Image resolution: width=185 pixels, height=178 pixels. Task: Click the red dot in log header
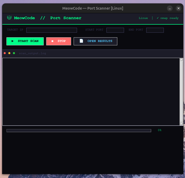[x=5, y=53]
